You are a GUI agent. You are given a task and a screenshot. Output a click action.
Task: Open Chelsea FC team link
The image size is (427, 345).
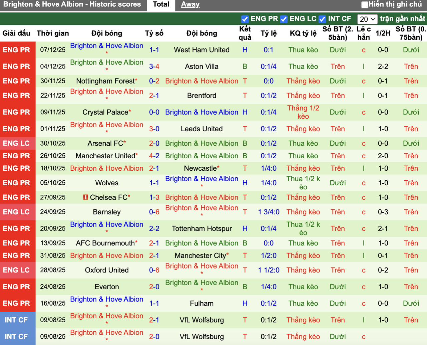(109, 197)
